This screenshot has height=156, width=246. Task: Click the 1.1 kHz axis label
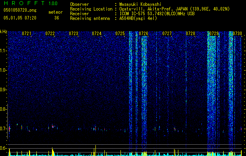click(3, 51)
